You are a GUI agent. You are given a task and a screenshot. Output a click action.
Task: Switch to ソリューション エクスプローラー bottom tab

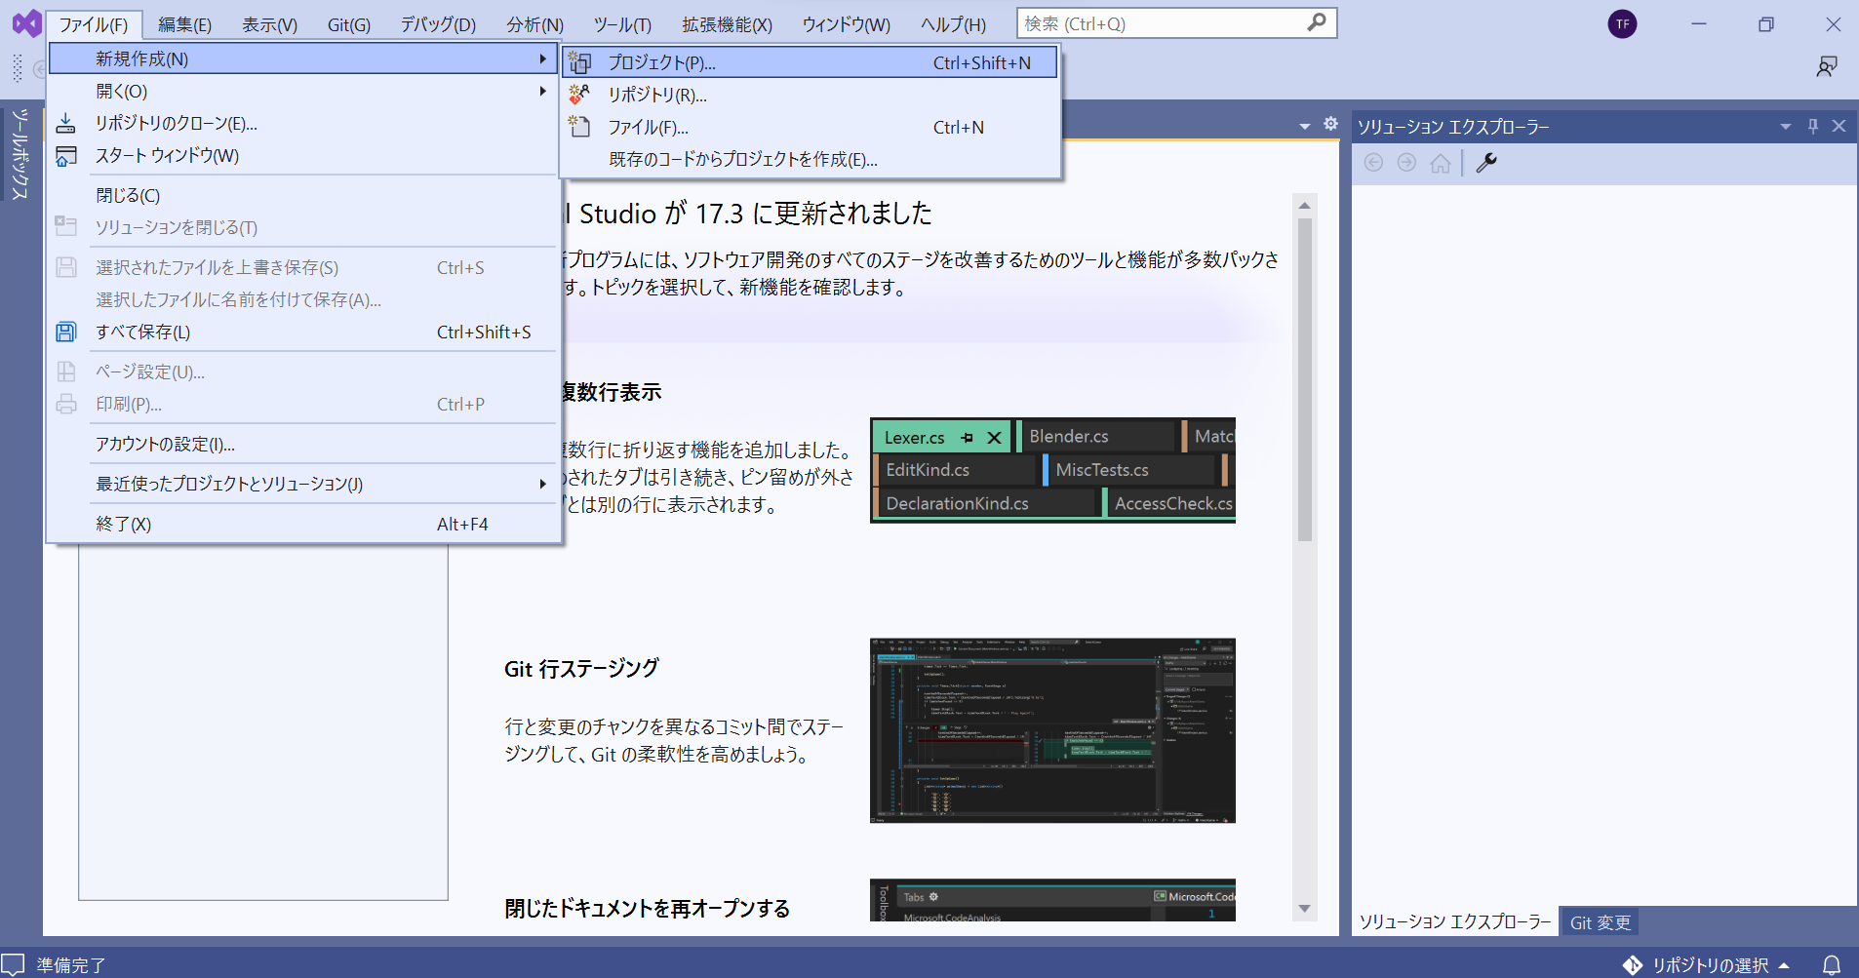pyautogui.click(x=1454, y=922)
